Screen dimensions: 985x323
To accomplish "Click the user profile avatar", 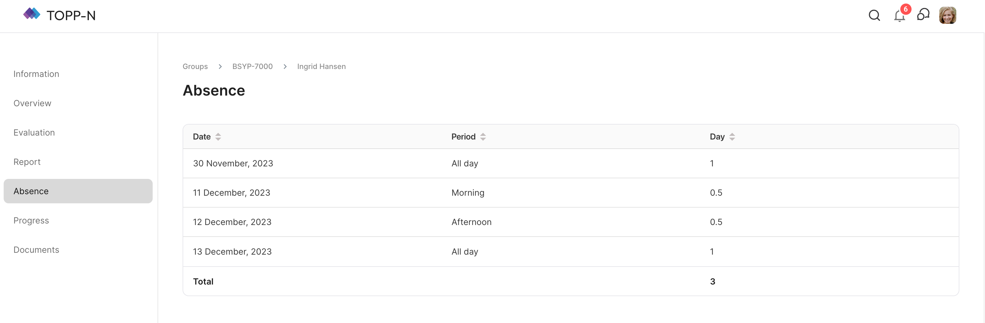I will (x=947, y=16).
